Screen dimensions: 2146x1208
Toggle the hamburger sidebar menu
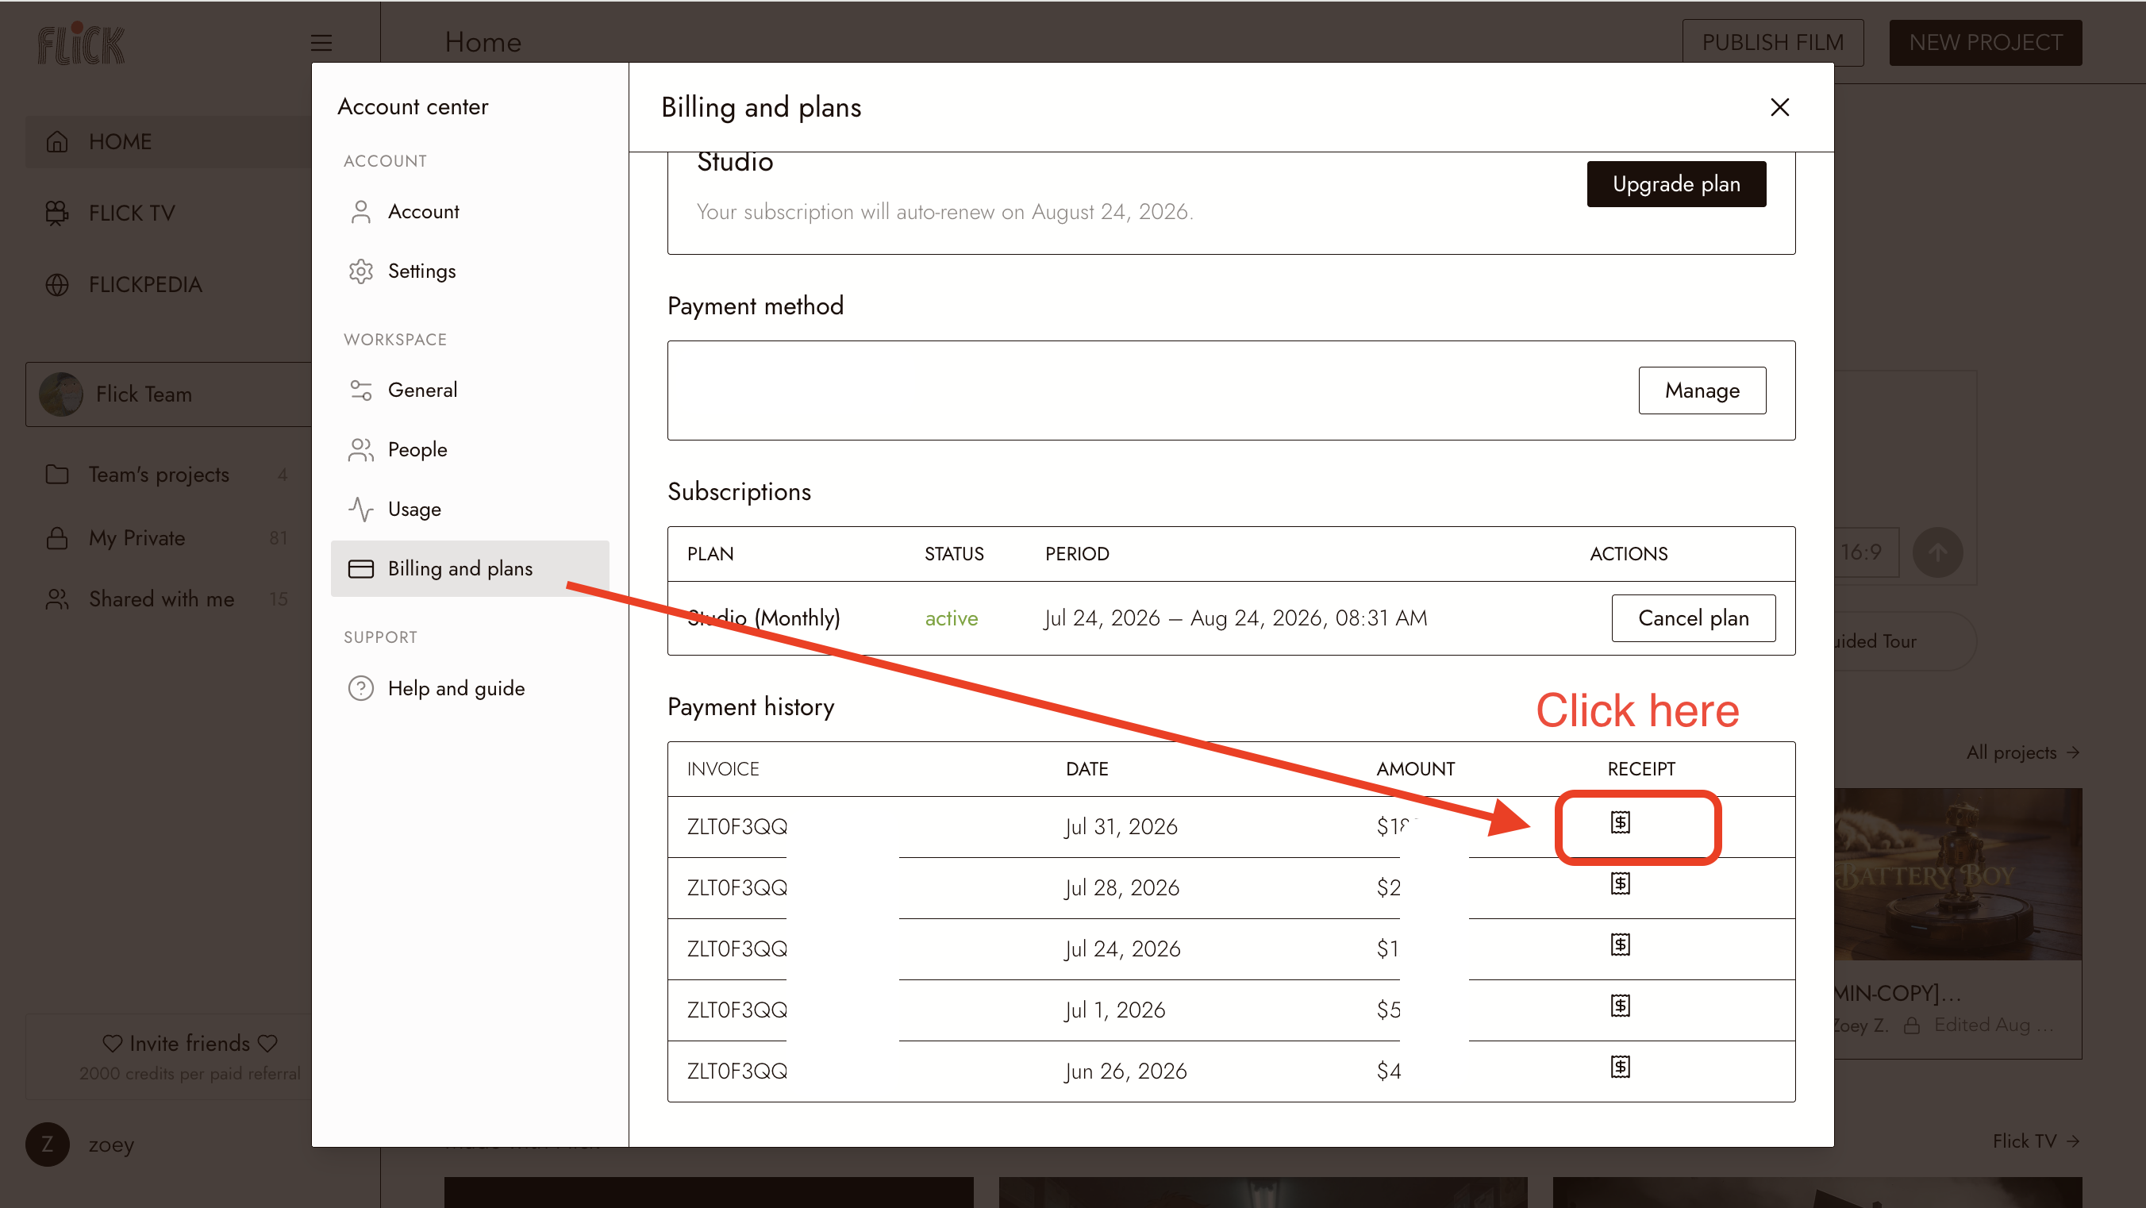click(321, 43)
